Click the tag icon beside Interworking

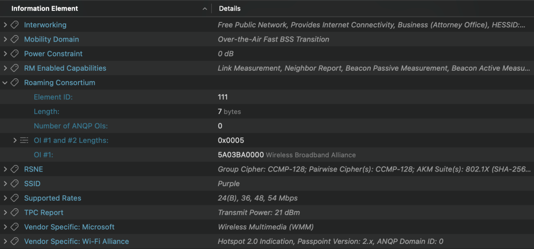[x=15, y=25]
